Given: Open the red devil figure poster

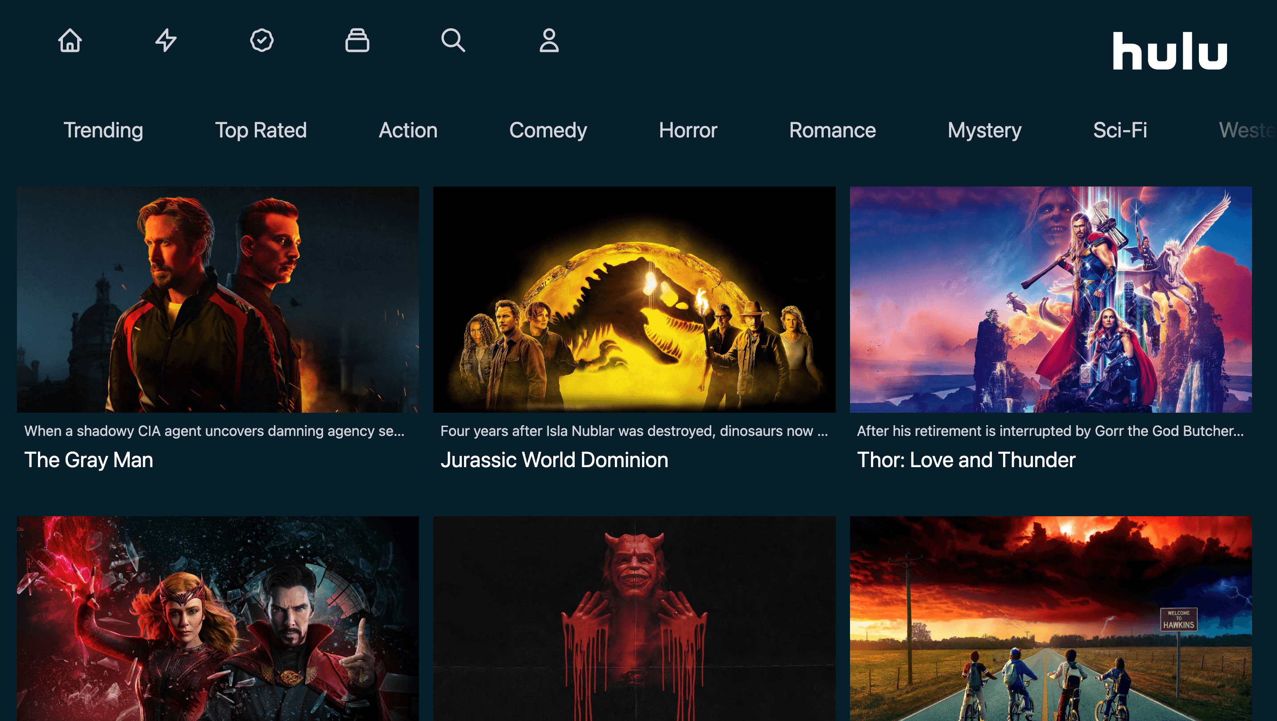Looking at the screenshot, I should pos(634,618).
